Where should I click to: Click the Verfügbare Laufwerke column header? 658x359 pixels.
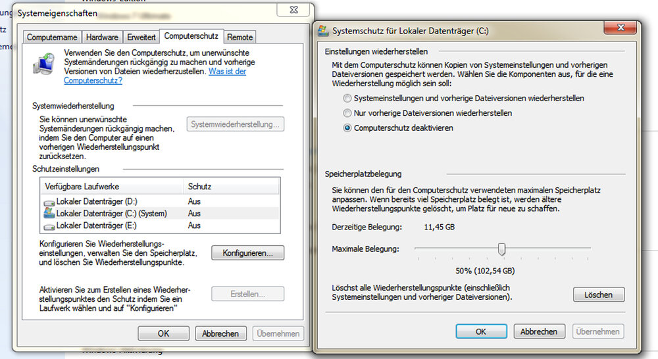[x=112, y=186]
